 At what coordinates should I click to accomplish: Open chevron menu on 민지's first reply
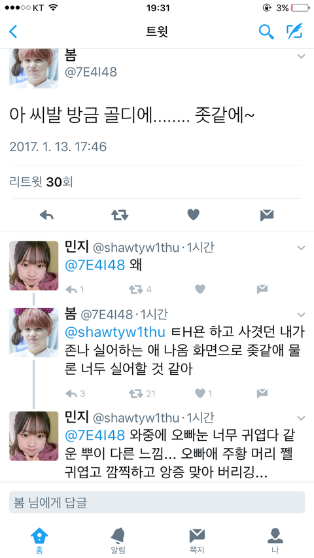301,248
